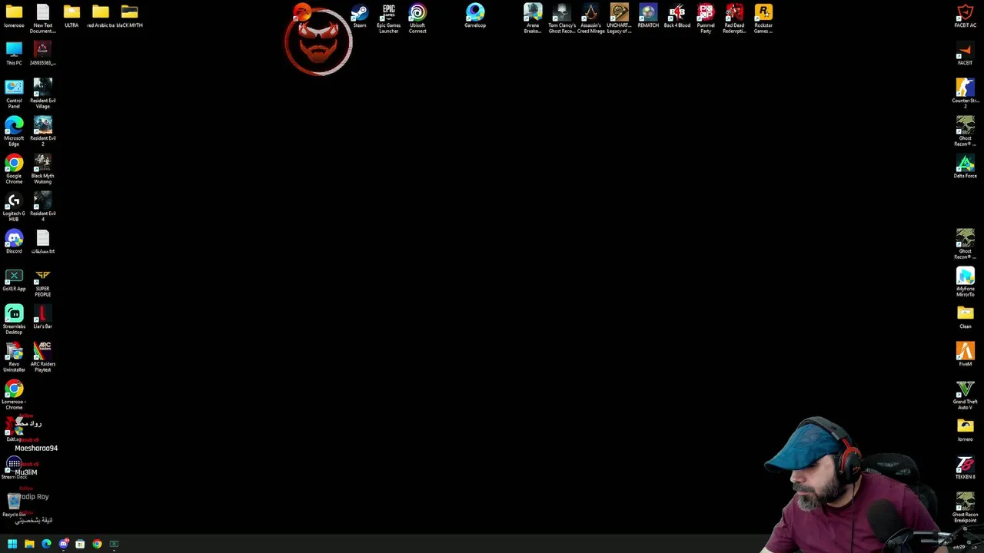Viewport: 984px width, 553px height.
Task: Open Microsoft Store from the taskbar
Action: [80, 544]
